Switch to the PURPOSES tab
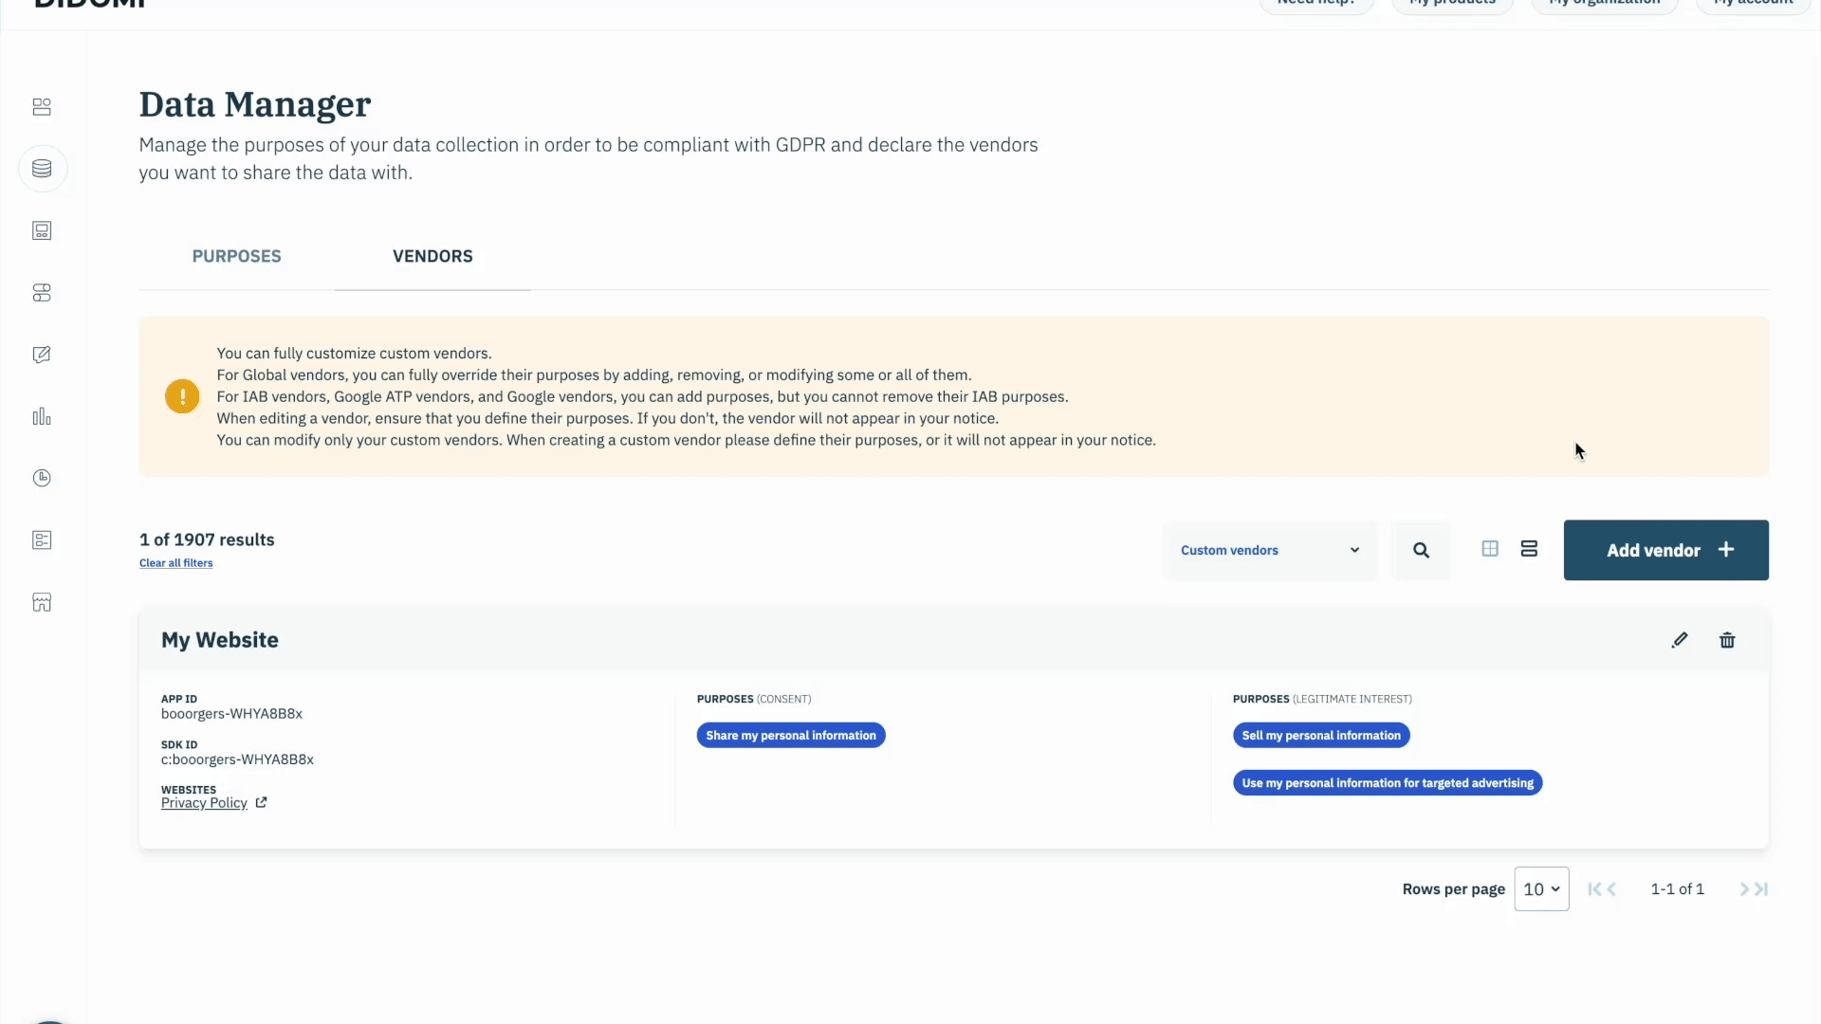This screenshot has width=1821, height=1024. (x=236, y=256)
